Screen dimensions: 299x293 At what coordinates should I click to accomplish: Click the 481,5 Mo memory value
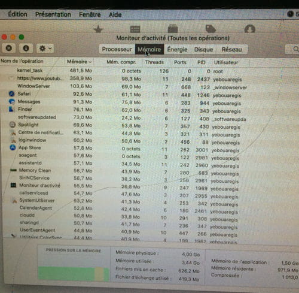click(81, 71)
